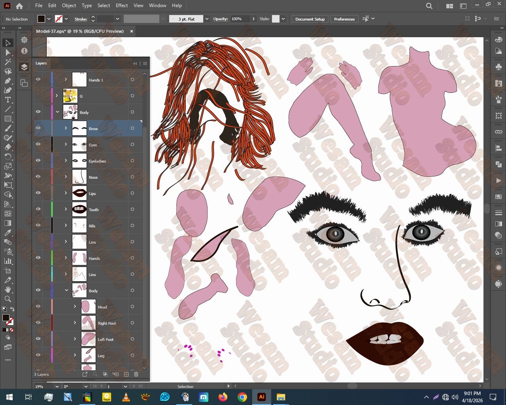Open Google Chrome from the taskbar
The width and height of the screenshot is (506, 405).
click(x=242, y=397)
